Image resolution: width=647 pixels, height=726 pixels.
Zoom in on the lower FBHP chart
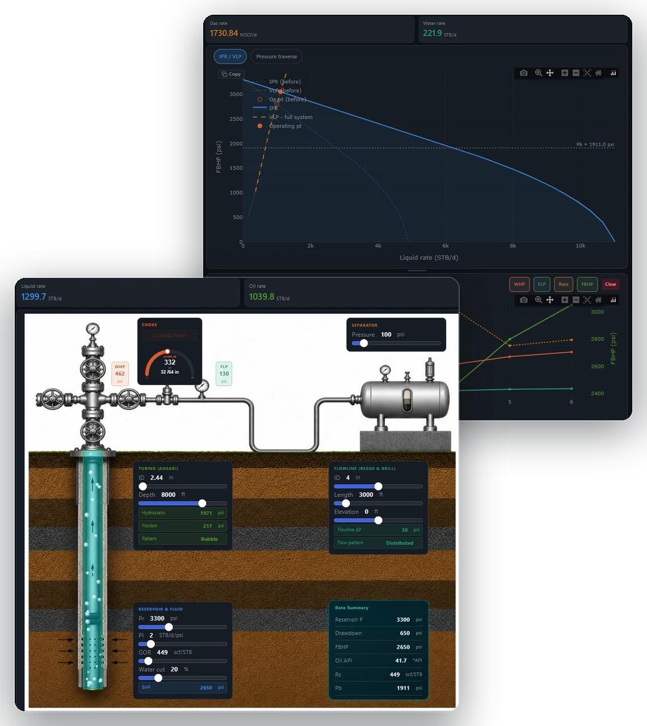click(x=565, y=300)
